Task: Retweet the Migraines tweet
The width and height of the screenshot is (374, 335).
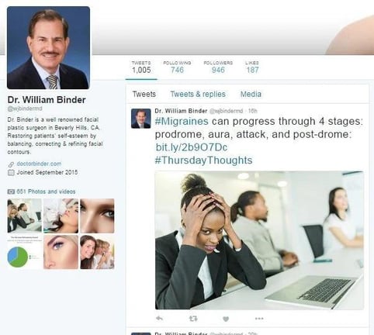Action: click(193, 319)
